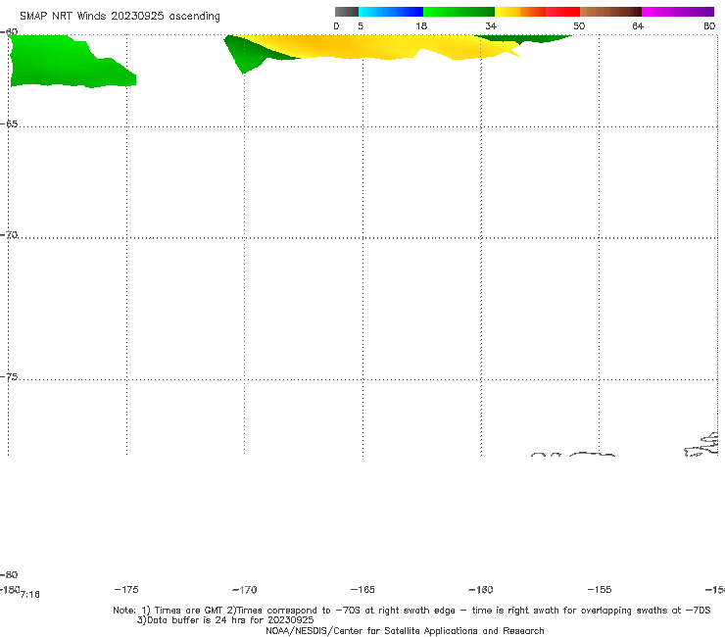Click the swath time label '7:16'
This screenshot has width=725, height=637.
click(x=30, y=595)
